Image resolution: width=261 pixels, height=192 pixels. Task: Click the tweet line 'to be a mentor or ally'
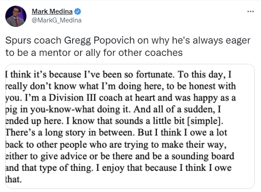tap(94, 53)
